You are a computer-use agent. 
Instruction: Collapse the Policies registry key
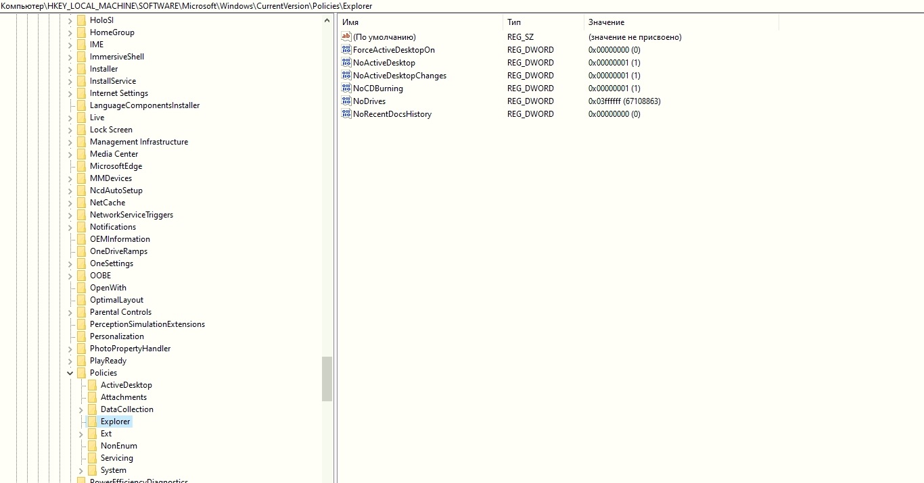pyautogui.click(x=70, y=373)
